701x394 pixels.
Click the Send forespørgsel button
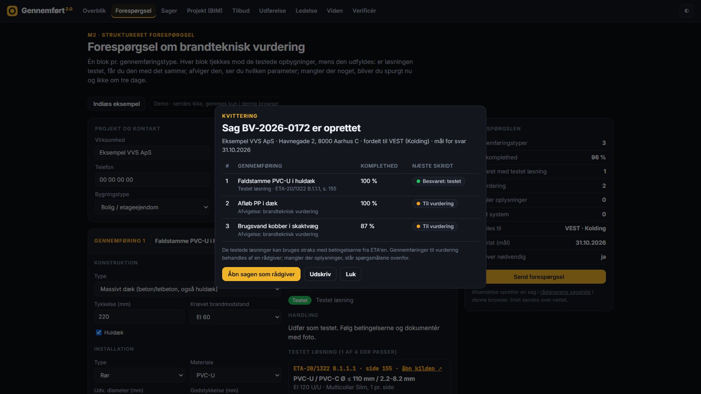(538, 277)
